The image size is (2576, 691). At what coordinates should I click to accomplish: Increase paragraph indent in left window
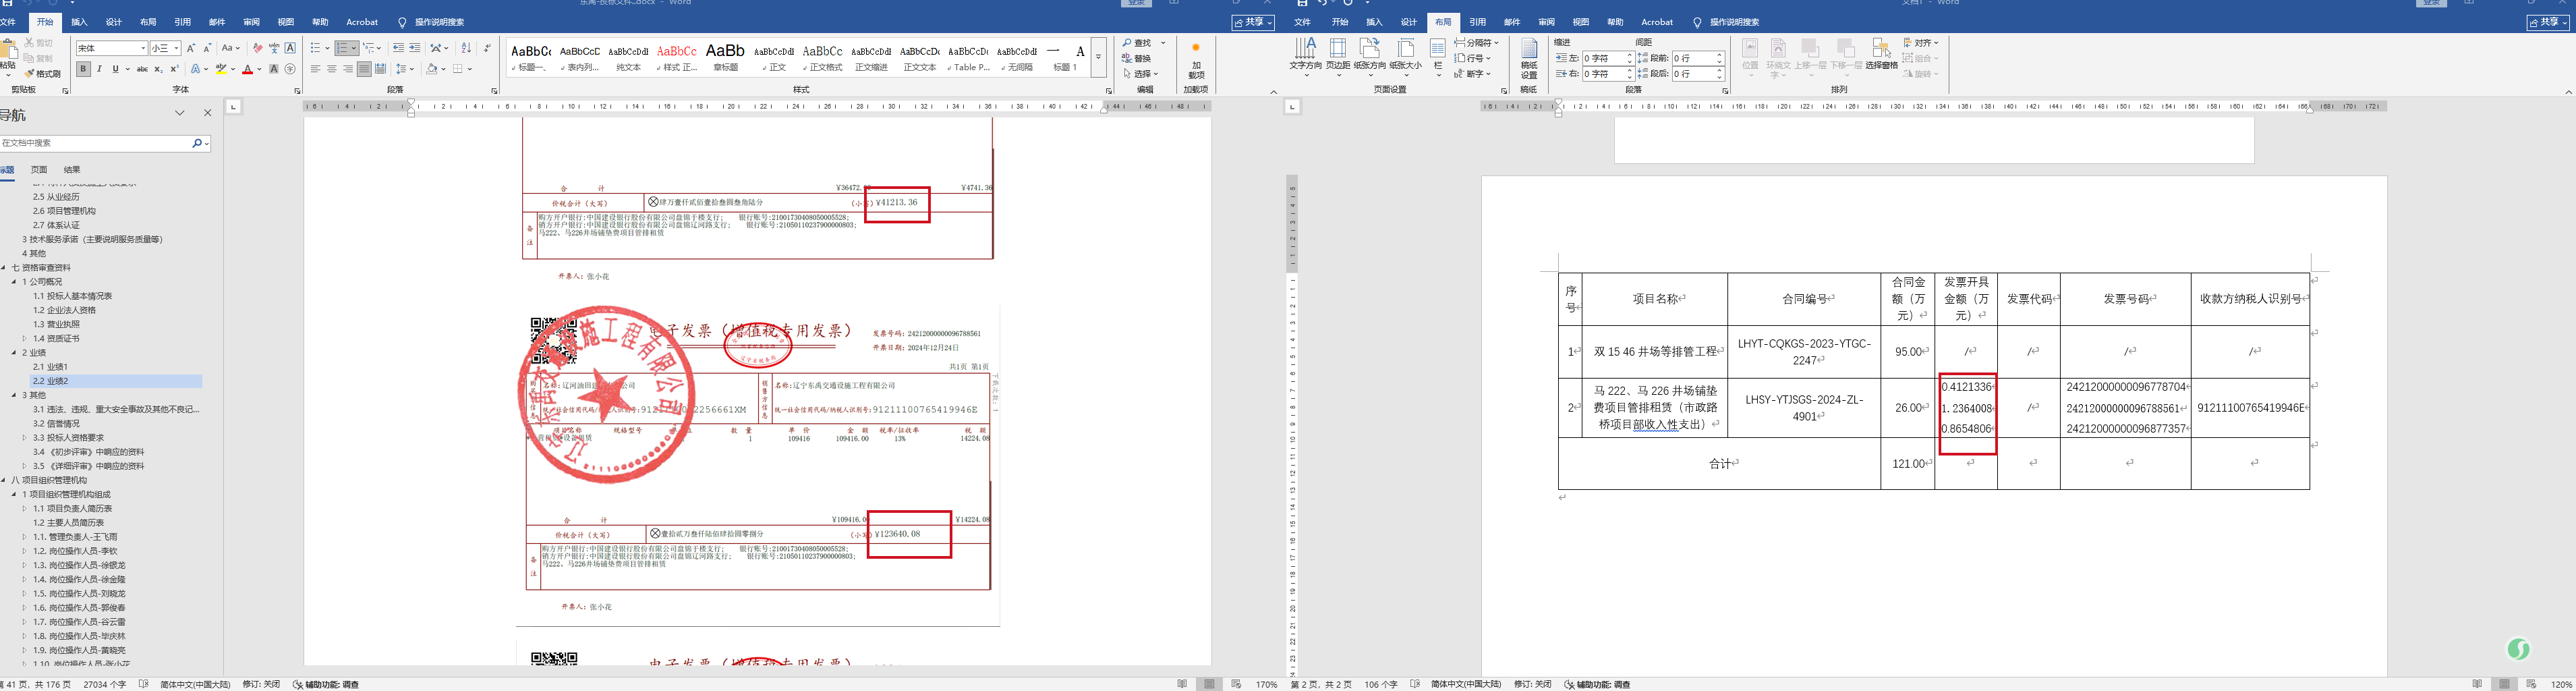pyautogui.click(x=415, y=48)
